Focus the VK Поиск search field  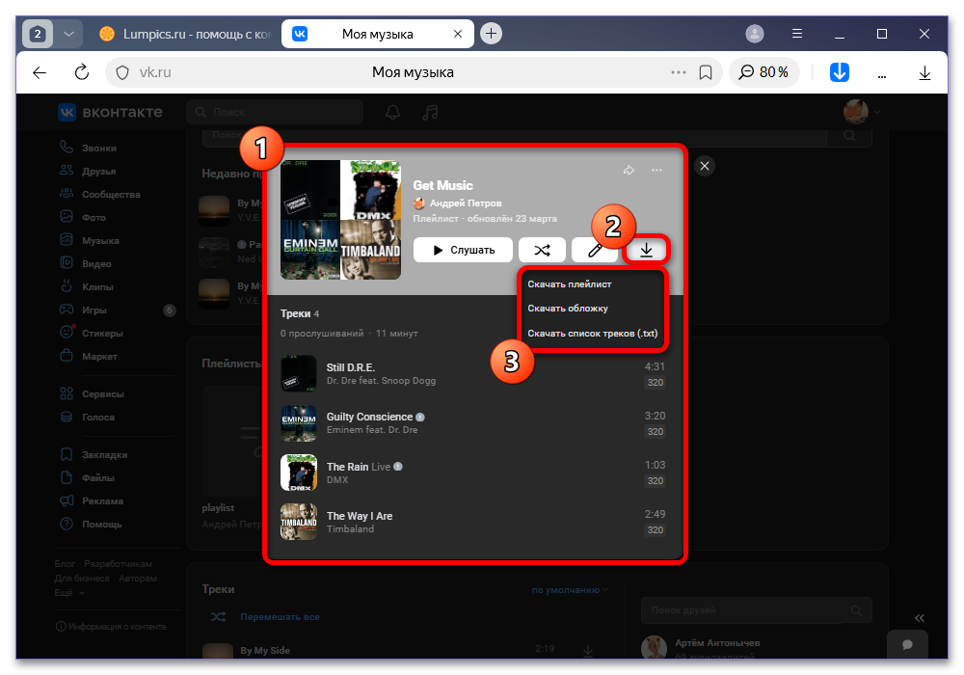pyautogui.click(x=275, y=112)
